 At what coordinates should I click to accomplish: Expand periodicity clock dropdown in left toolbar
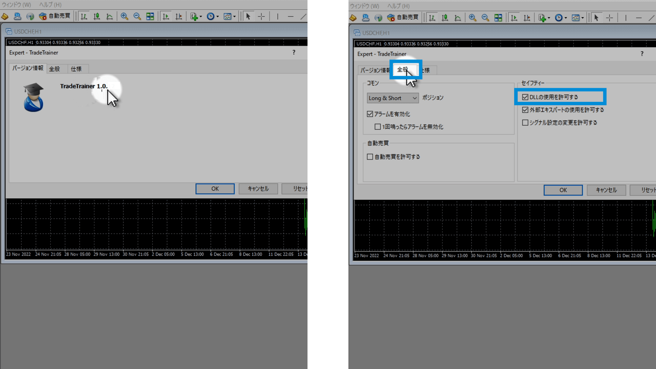tap(218, 16)
